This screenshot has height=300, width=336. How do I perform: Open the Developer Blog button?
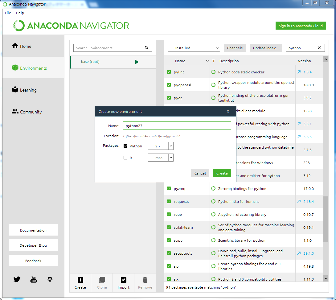[33, 245]
